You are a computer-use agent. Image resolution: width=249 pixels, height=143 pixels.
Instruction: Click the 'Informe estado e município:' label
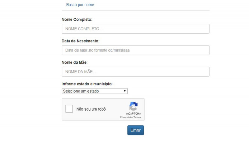pos(87,84)
